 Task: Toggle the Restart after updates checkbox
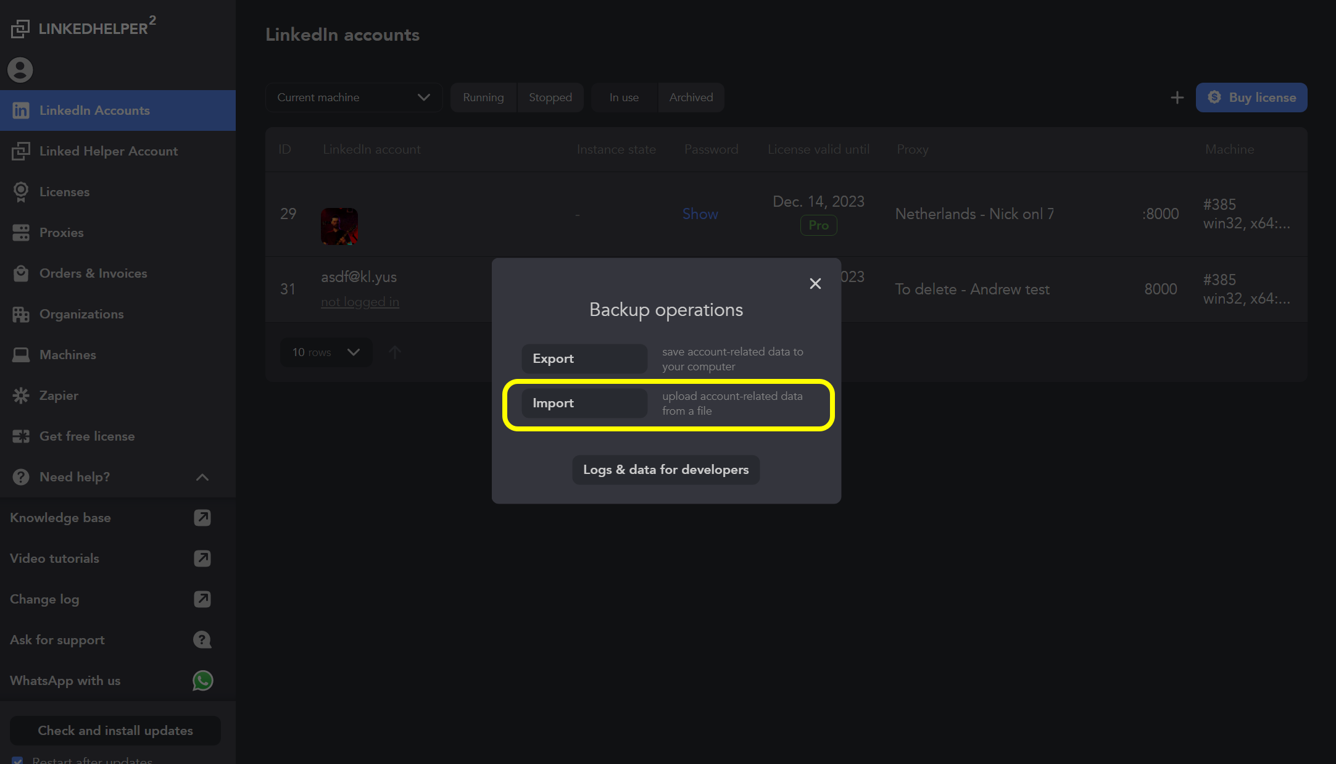tap(18, 760)
